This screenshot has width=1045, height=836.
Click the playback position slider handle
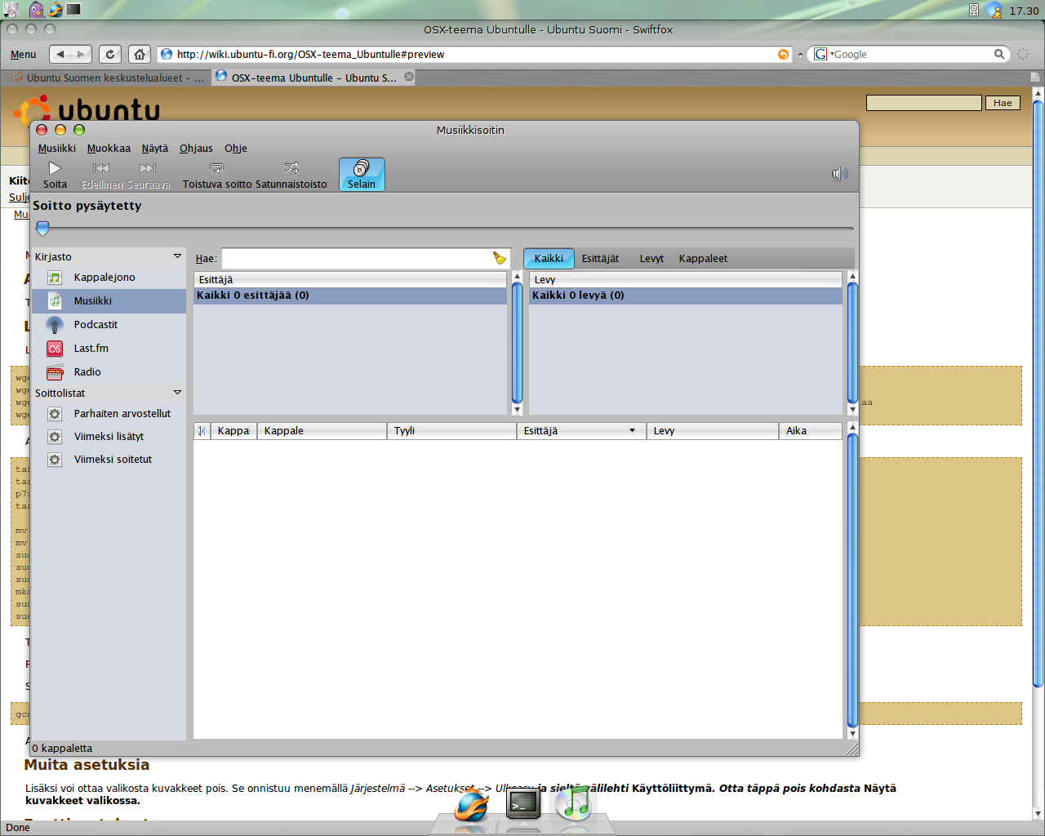(43, 229)
